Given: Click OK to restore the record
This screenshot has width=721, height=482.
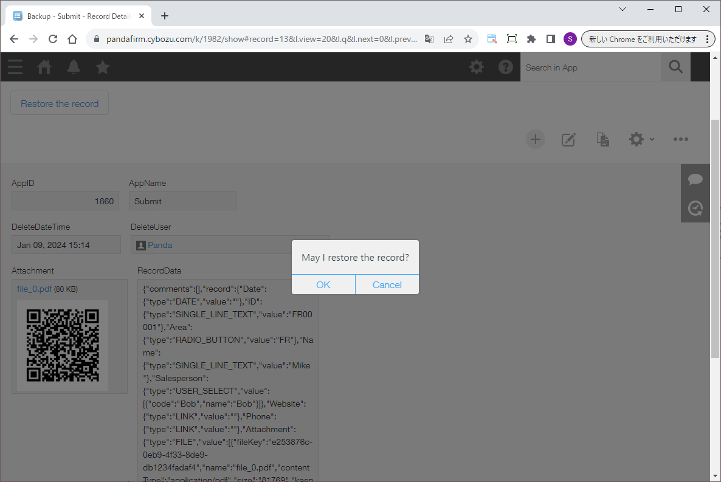Looking at the screenshot, I should pyautogui.click(x=323, y=284).
